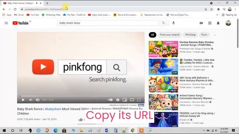Image resolution: width=239 pixels, height=134 pixels.
Task: Click the YouTube logo
Action: [x=21, y=23]
